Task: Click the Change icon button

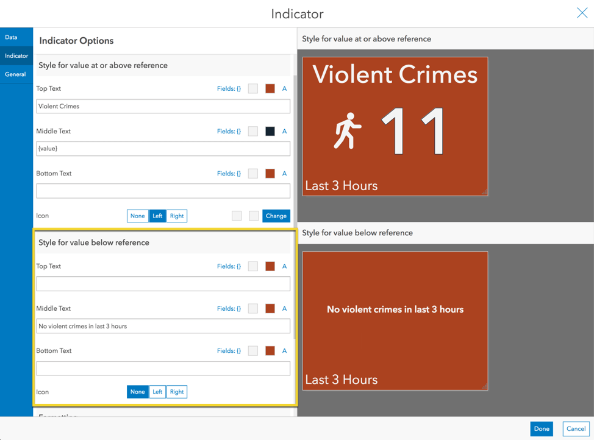Action: coord(276,216)
